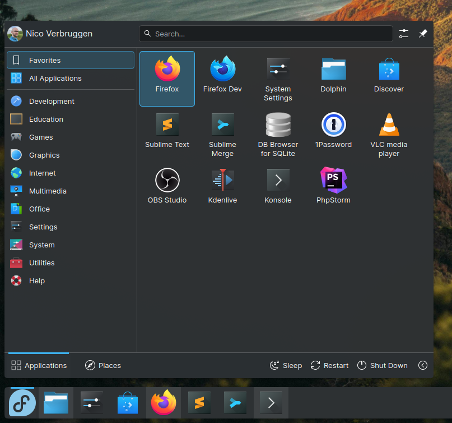The height and width of the screenshot is (423, 452).
Task: Click the user name Nico Verbruggen
Action: pos(59,34)
